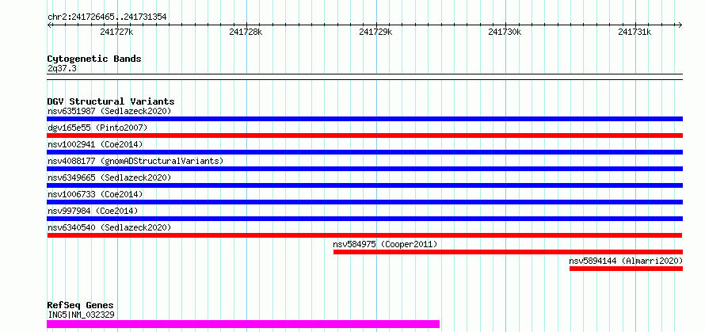
Task: Select the nsv1006733 (Coe2014) variant bar
Action: [364, 202]
